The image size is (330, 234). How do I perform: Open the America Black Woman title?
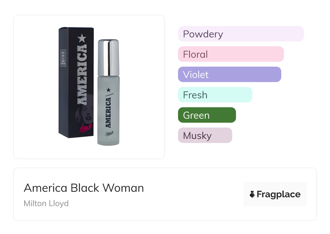pos(84,188)
